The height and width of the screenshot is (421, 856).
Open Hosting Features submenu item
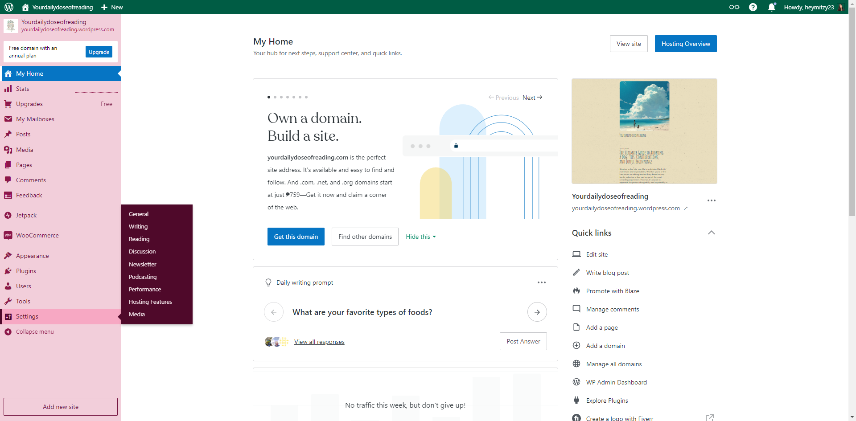tap(150, 302)
